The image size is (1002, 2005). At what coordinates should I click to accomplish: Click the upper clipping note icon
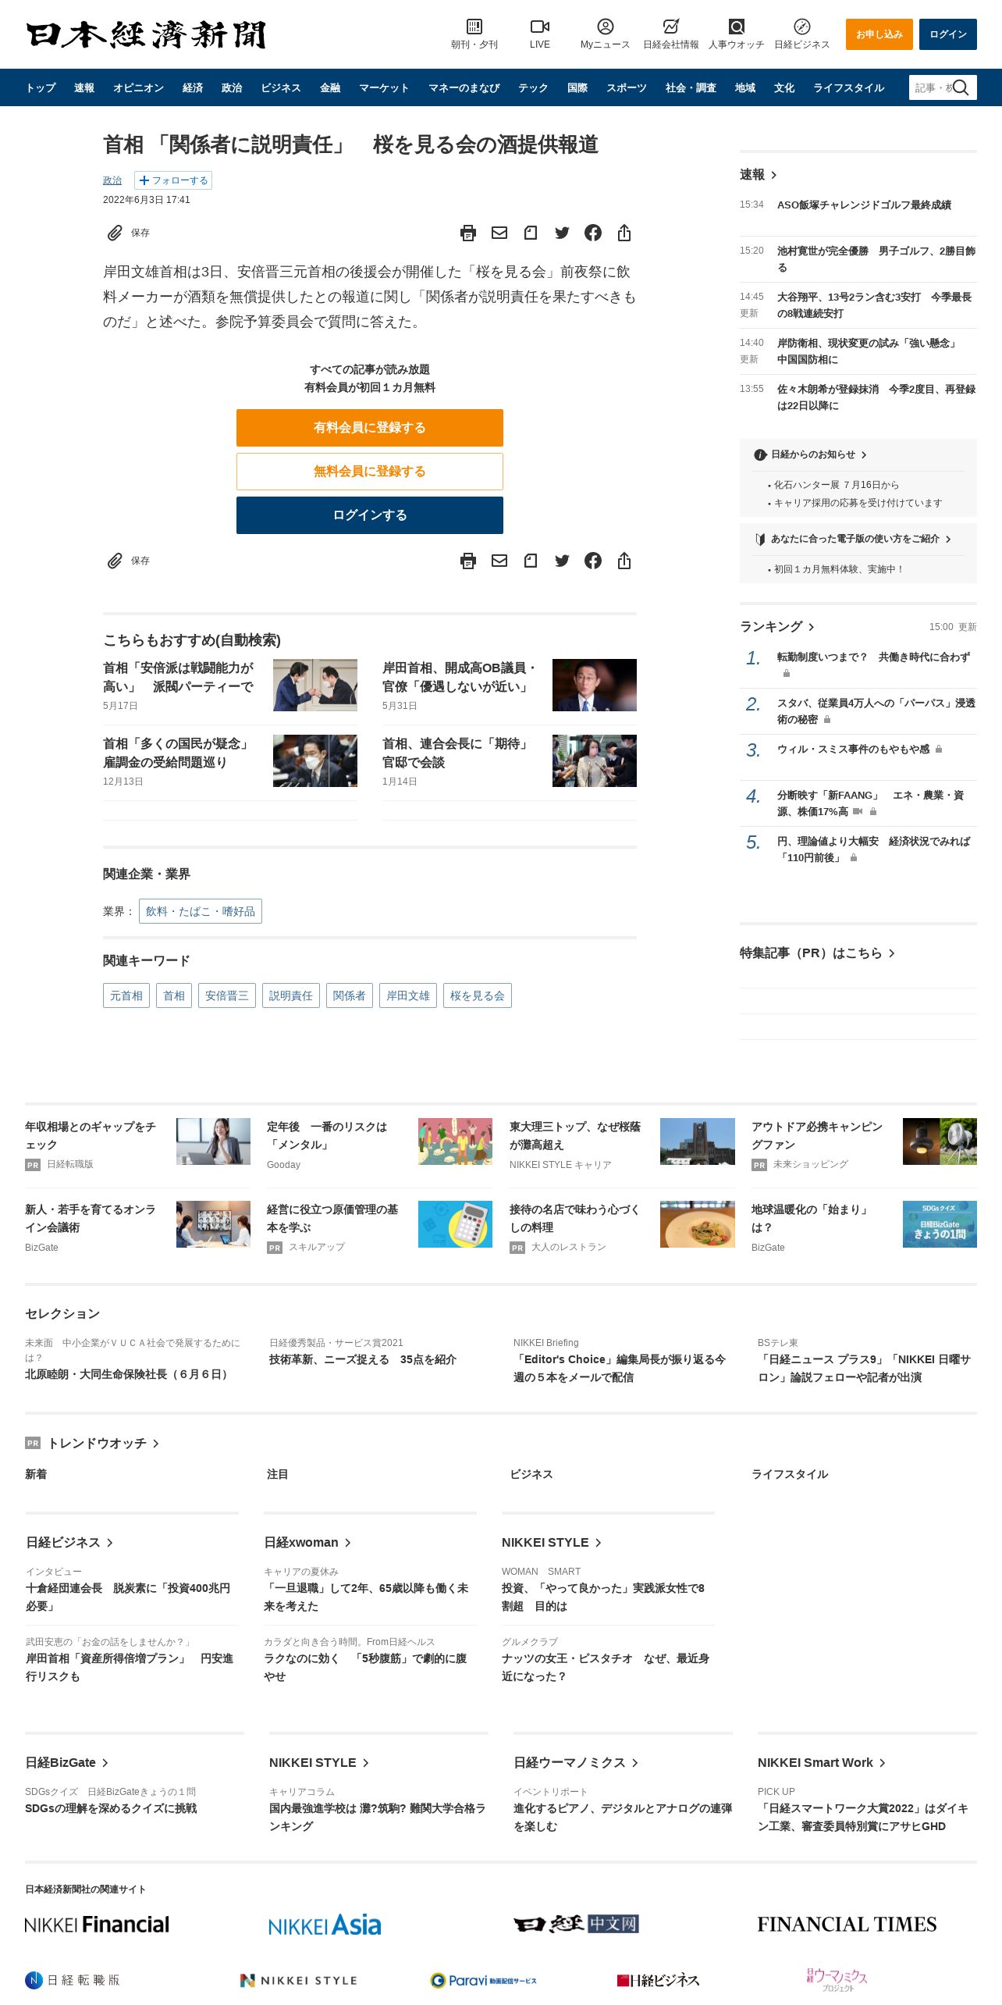[531, 233]
